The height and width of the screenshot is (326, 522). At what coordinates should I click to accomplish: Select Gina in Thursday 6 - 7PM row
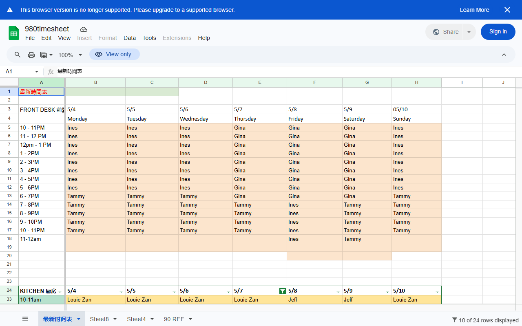(260, 196)
